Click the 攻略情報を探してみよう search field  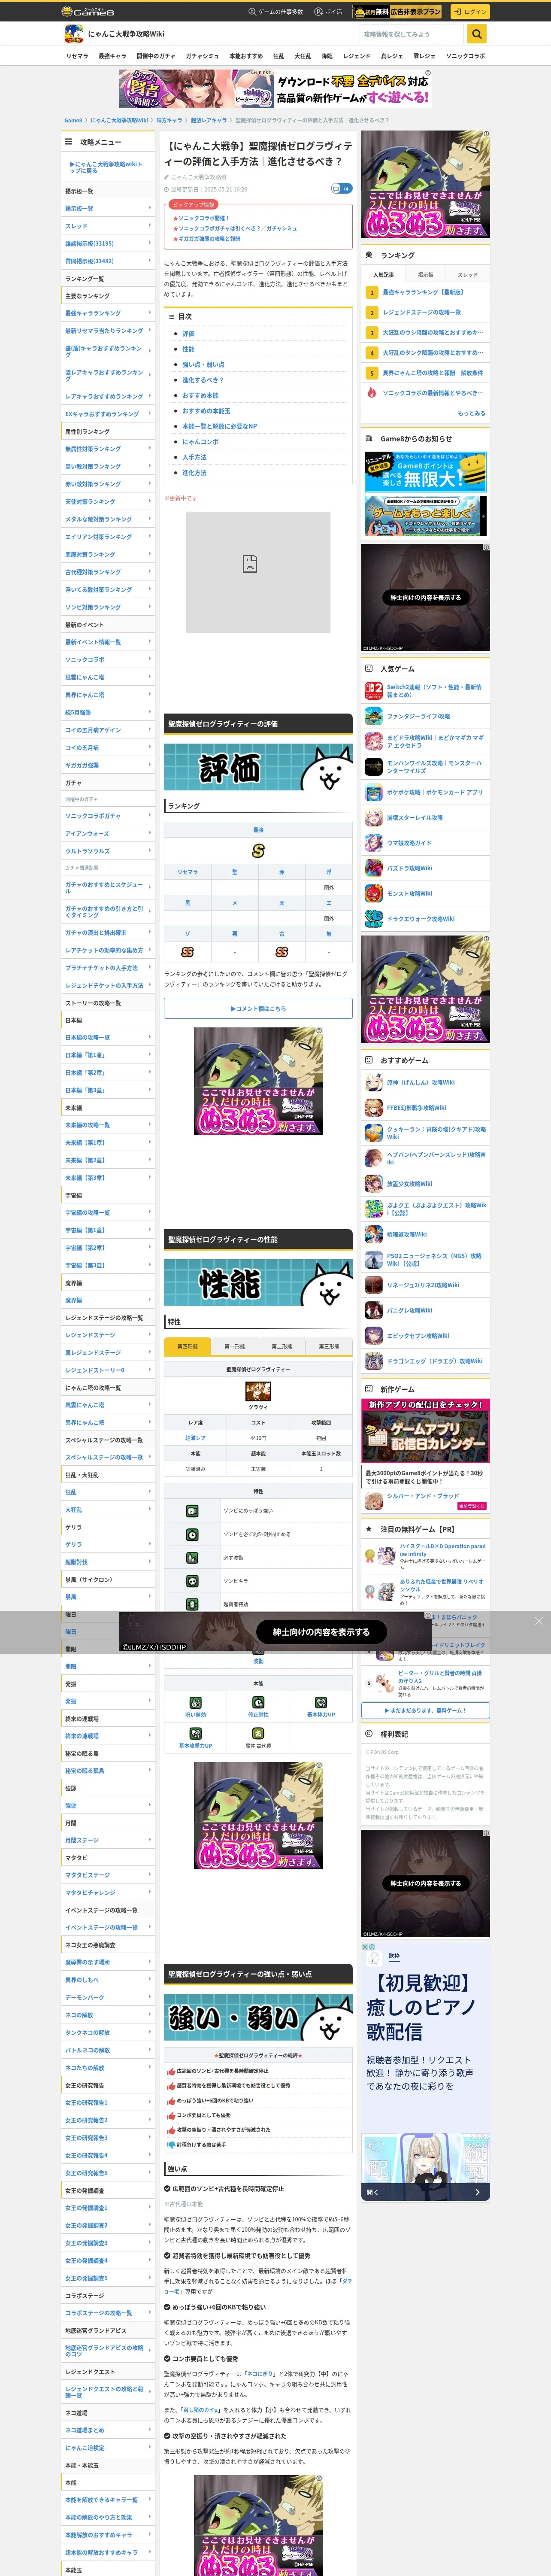[x=413, y=34]
